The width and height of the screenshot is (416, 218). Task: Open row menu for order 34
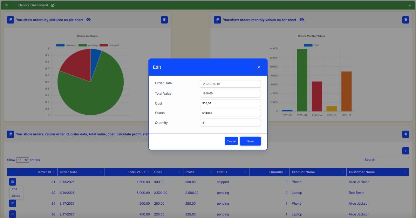12,203
